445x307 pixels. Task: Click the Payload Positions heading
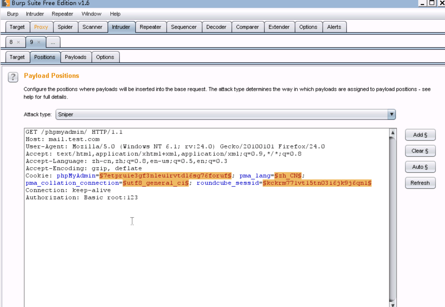52,76
